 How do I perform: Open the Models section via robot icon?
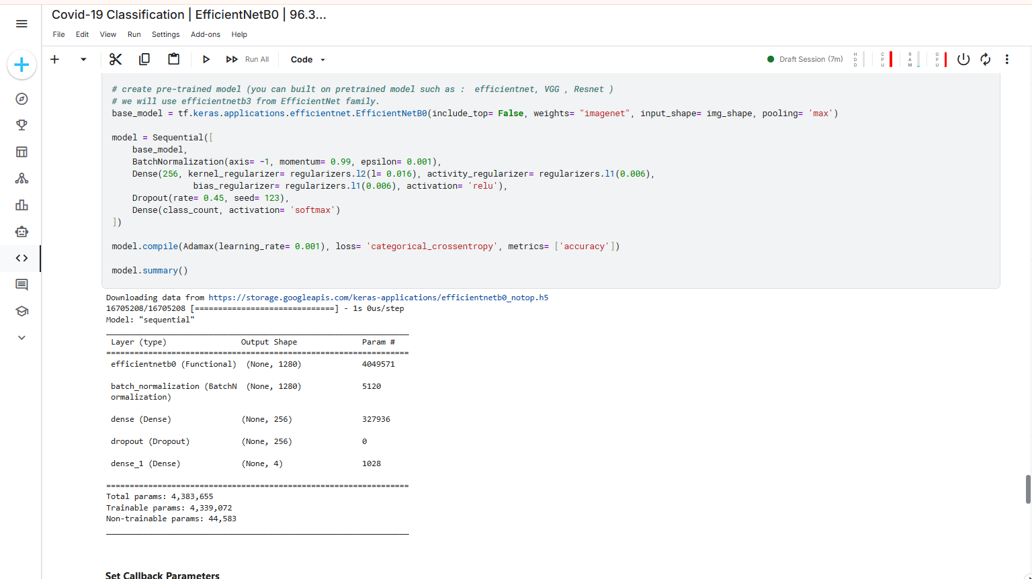click(21, 232)
